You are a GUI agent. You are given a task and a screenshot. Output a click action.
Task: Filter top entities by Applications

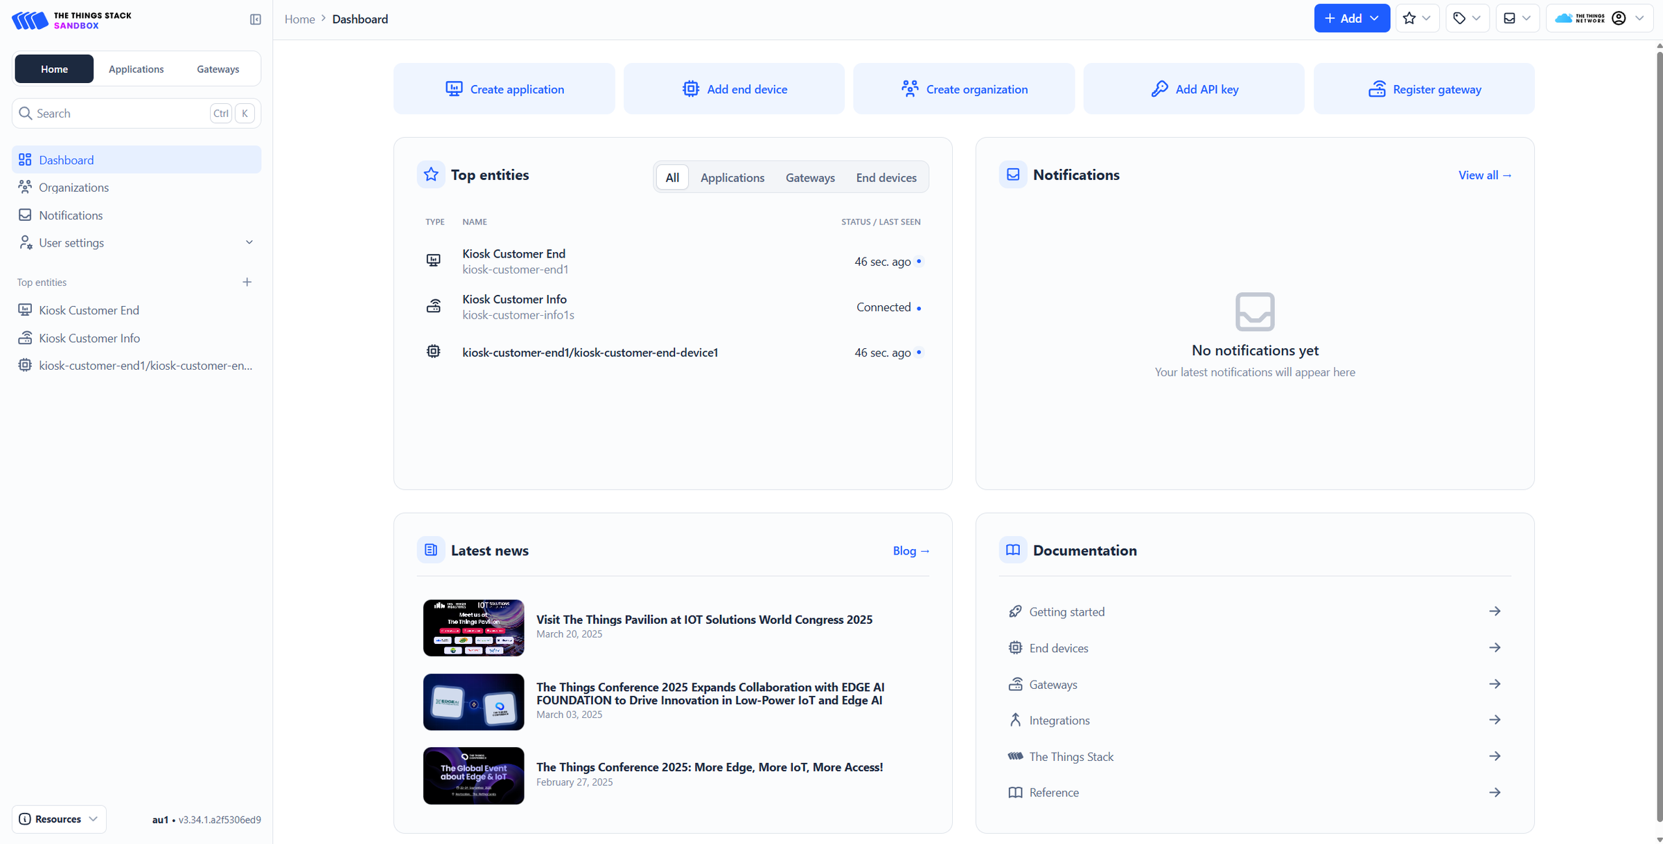[732, 177]
